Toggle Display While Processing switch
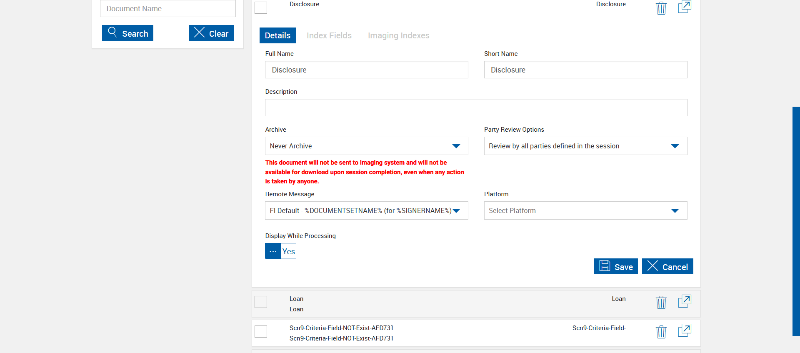The width and height of the screenshot is (800, 353). coord(280,251)
